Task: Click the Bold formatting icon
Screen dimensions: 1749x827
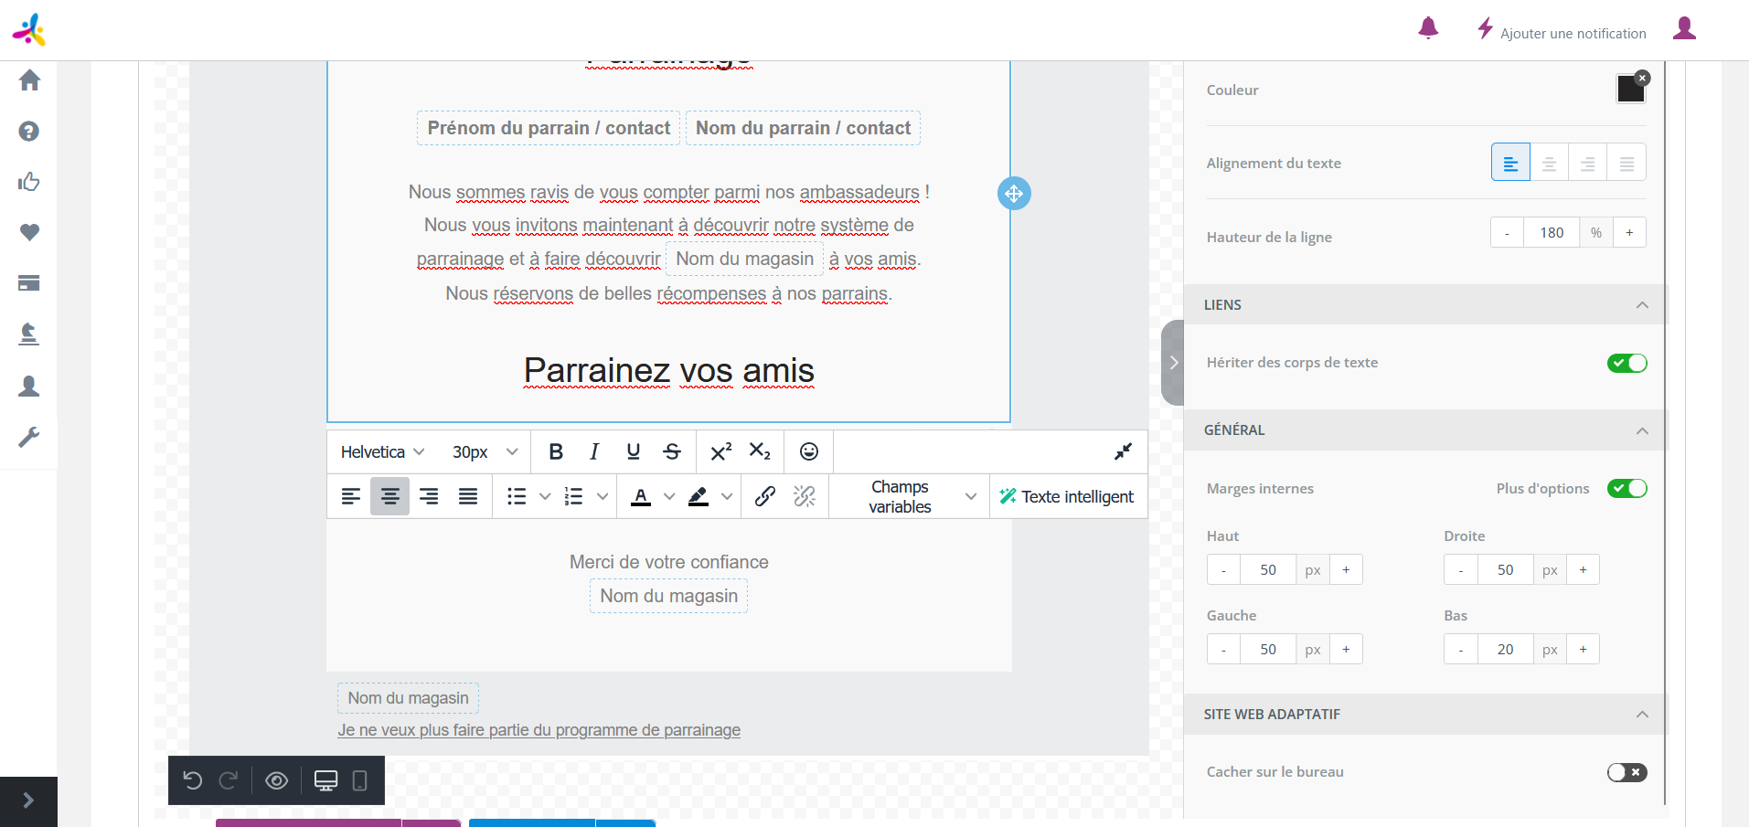Action: [555, 451]
